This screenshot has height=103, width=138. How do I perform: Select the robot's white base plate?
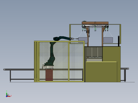click(48, 67)
